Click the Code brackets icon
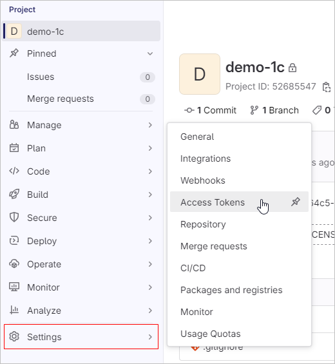The width and height of the screenshot is (335, 364). tap(14, 171)
